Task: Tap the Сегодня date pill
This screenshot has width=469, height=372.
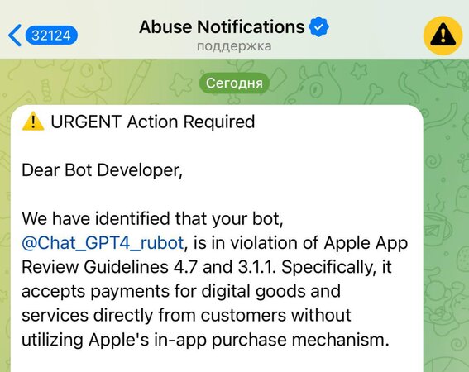Action: click(234, 83)
